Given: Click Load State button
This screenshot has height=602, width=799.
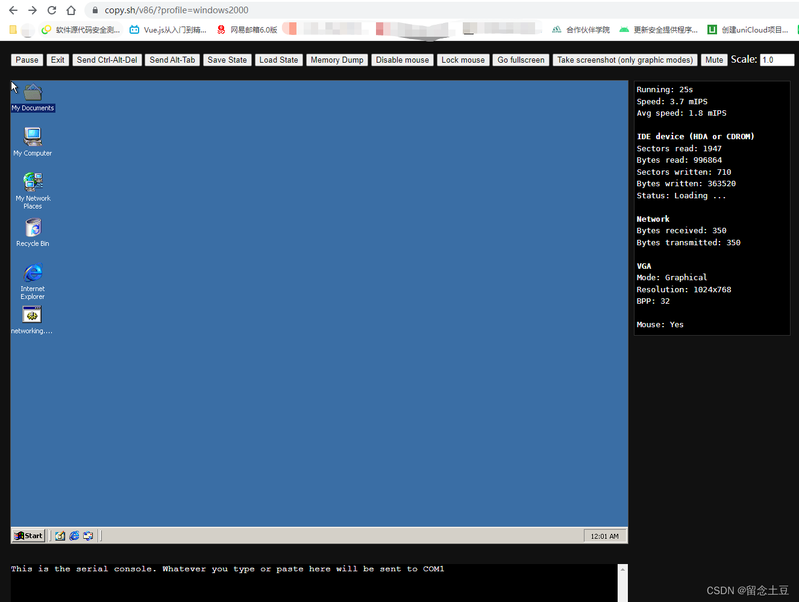Looking at the screenshot, I should click(x=279, y=60).
